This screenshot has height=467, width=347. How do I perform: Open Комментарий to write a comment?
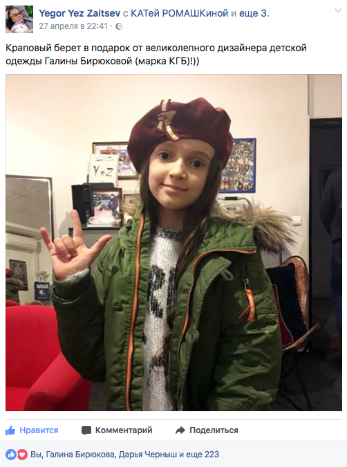pyautogui.click(x=124, y=430)
